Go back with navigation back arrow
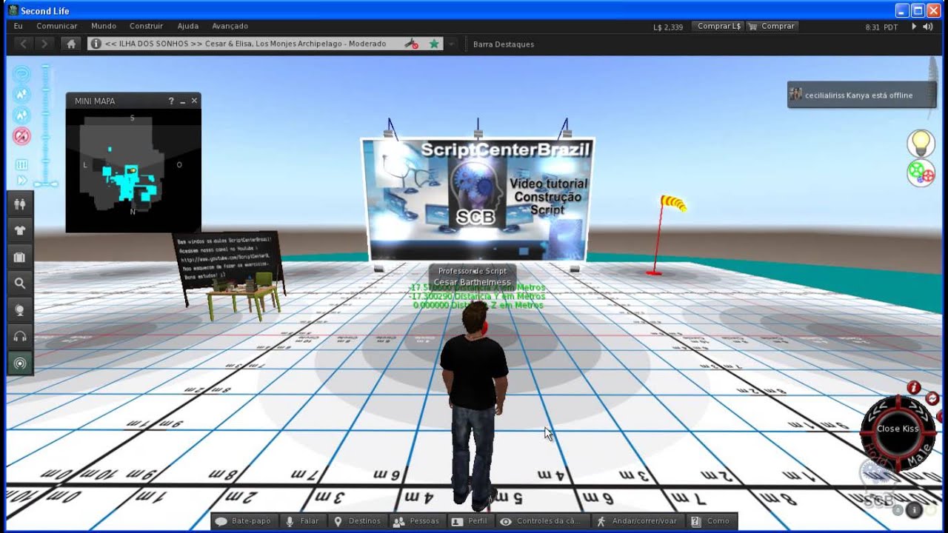 [x=24, y=44]
